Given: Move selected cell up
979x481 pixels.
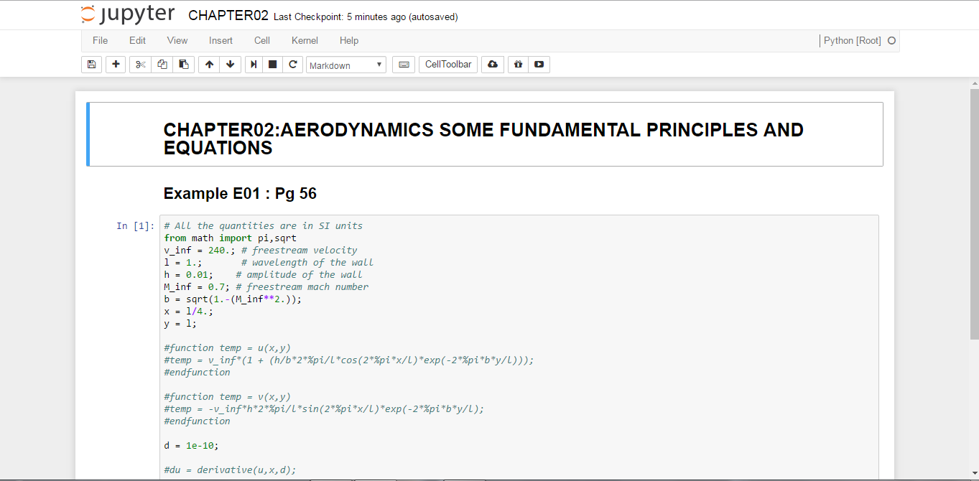Looking at the screenshot, I should point(209,65).
